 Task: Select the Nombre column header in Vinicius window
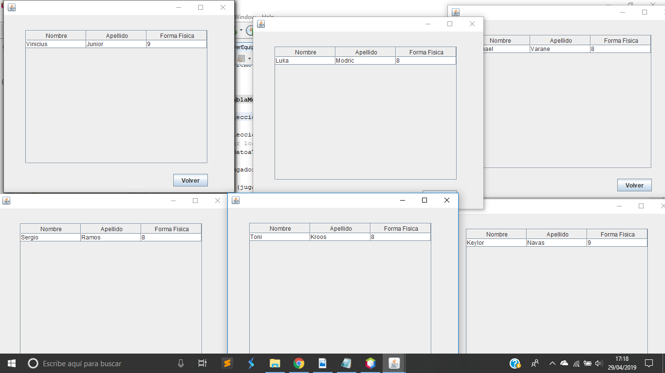tap(56, 35)
